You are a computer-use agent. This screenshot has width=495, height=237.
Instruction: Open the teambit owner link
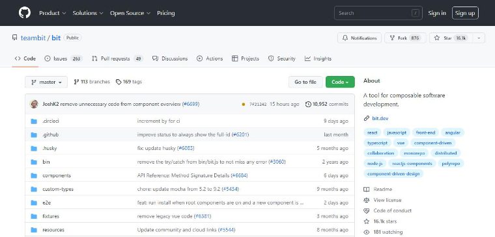pos(33,38)
